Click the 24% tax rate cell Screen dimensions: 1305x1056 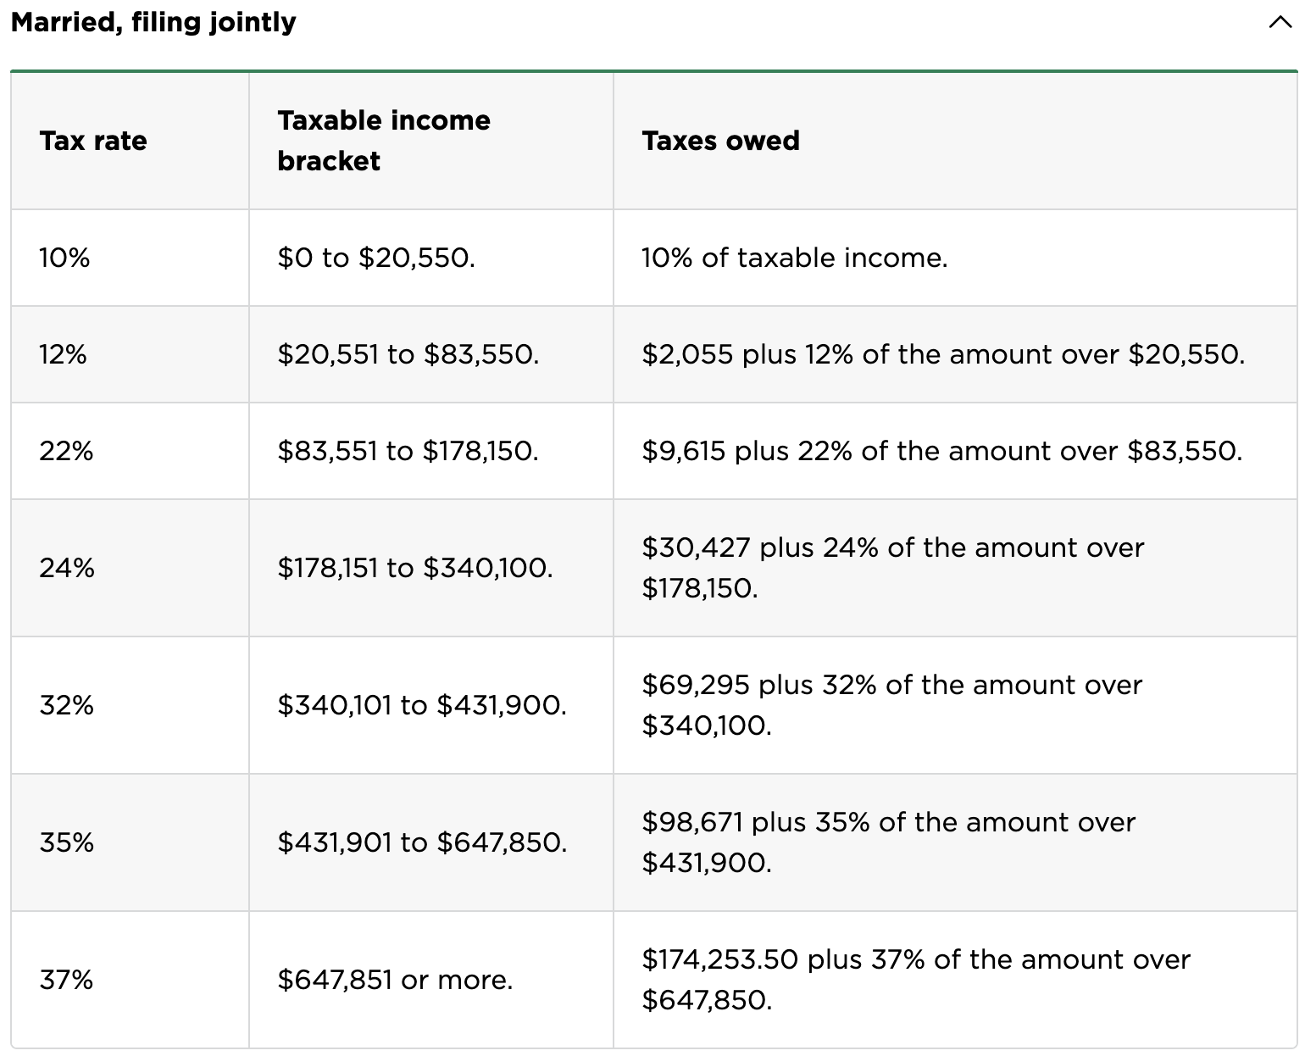coord(67,568)
